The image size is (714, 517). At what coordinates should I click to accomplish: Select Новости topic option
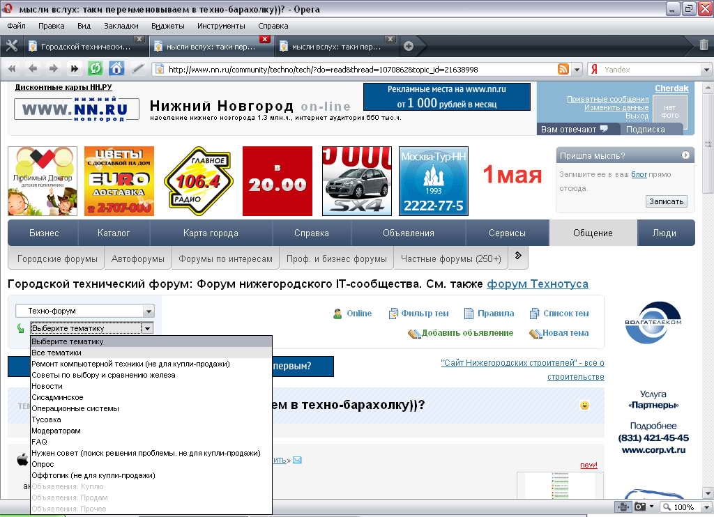click(x=151, y=387)
